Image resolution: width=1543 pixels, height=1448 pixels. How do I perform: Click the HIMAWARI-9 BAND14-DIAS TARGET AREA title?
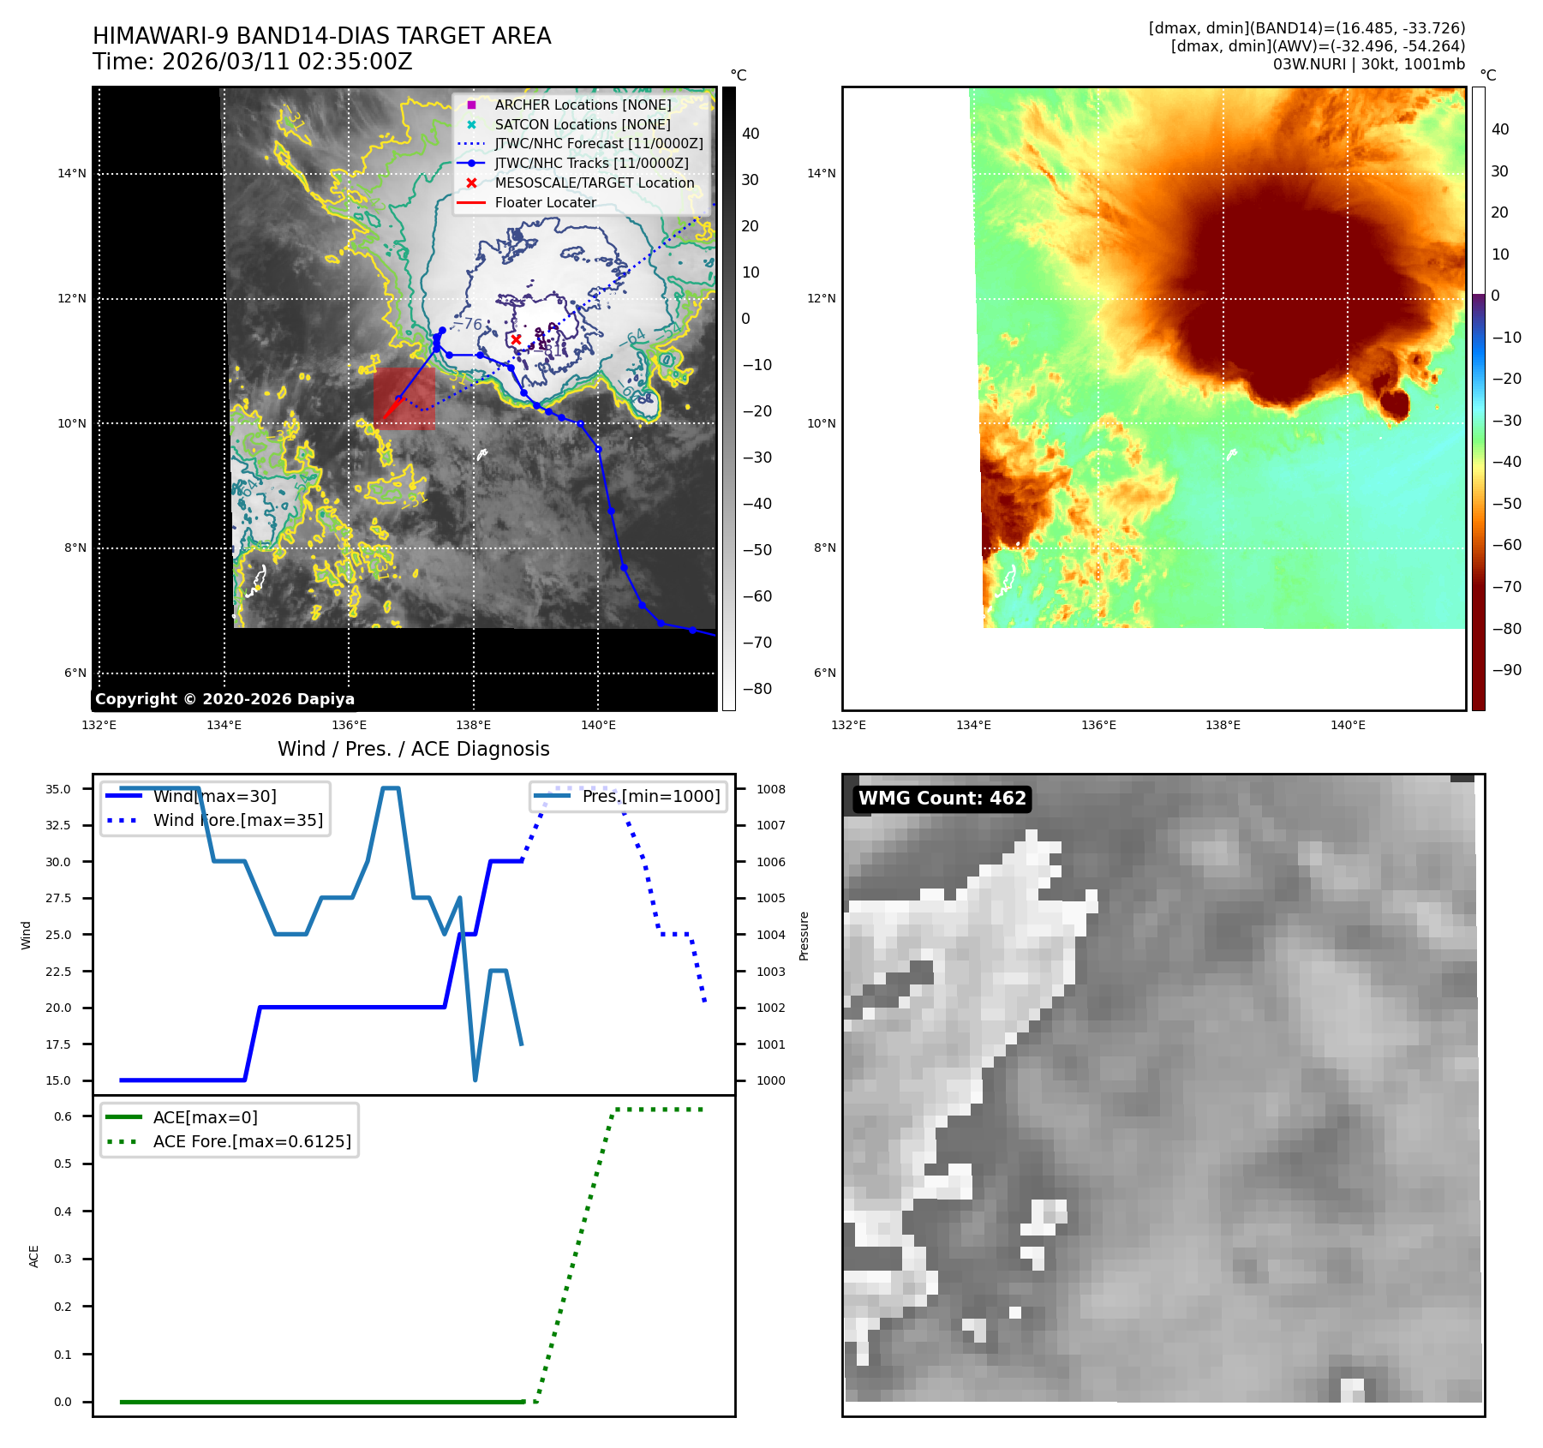coord(321,36)
